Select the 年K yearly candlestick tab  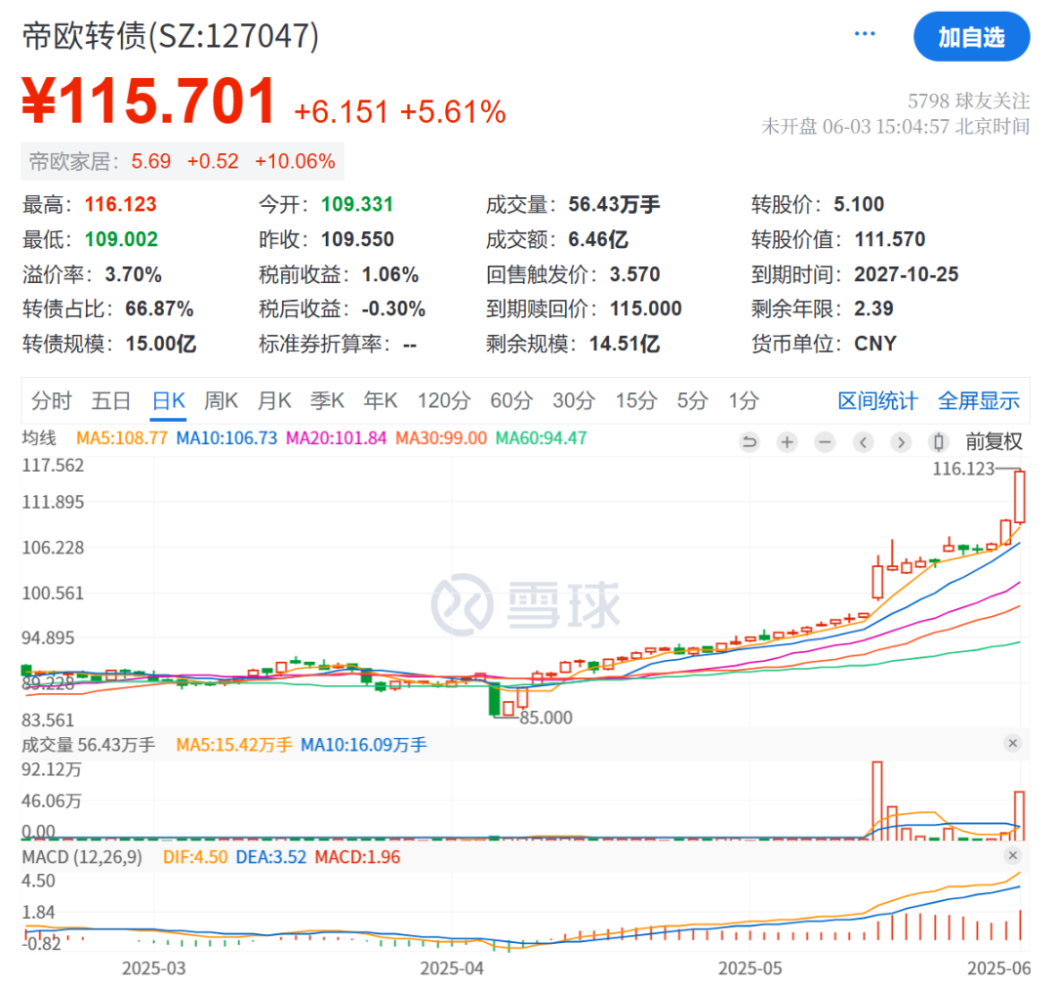381,401
